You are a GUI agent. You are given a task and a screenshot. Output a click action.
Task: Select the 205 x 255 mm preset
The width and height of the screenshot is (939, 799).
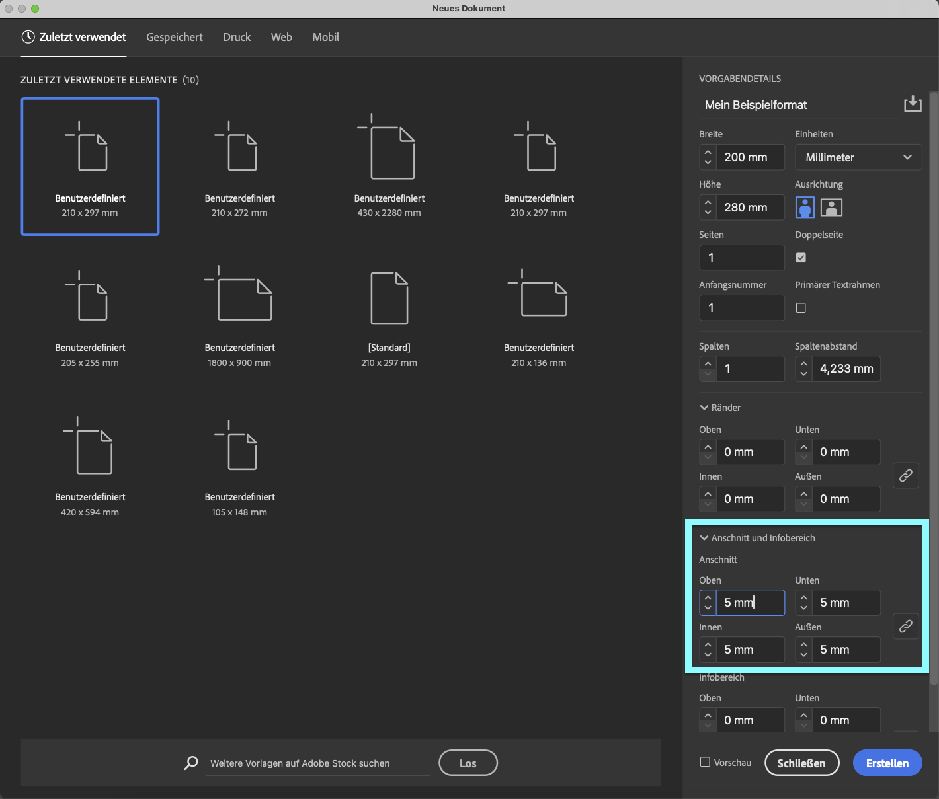90,316
